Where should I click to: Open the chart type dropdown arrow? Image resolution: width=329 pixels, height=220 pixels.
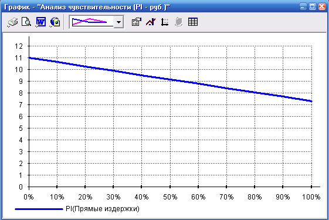[118, 22]
